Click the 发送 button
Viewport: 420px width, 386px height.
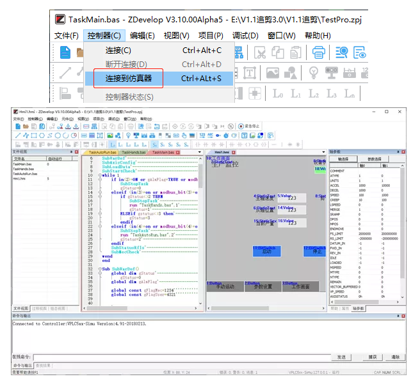click(x=341, y=357)
